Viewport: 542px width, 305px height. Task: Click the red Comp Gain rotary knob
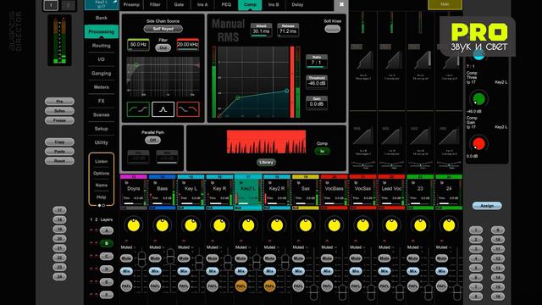478,143
